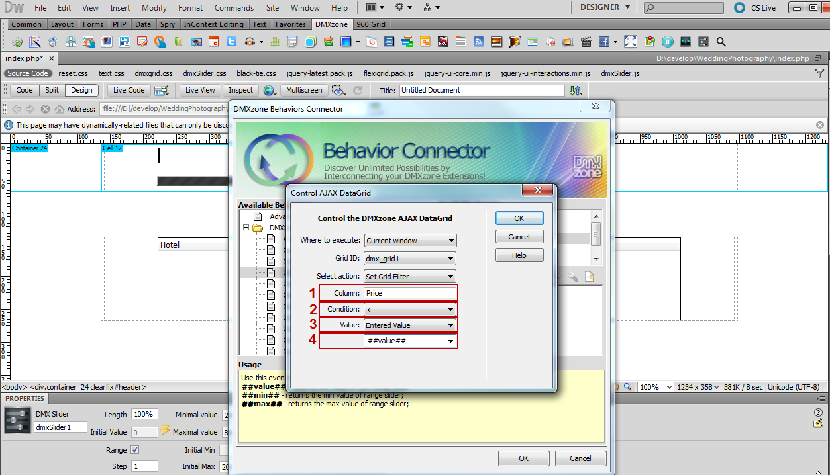Switch to the Favorites insert tab

coord(291,24)
